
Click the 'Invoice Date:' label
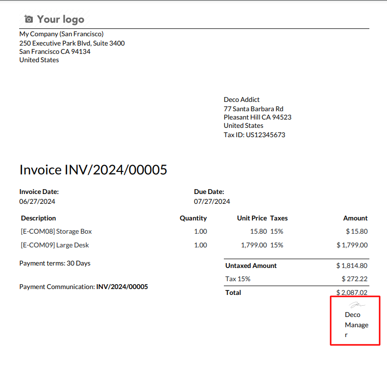click(39, 192)
